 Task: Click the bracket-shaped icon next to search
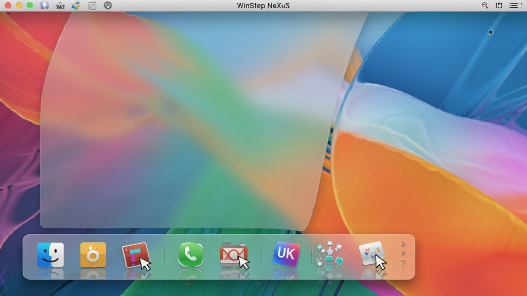(499, 5)
